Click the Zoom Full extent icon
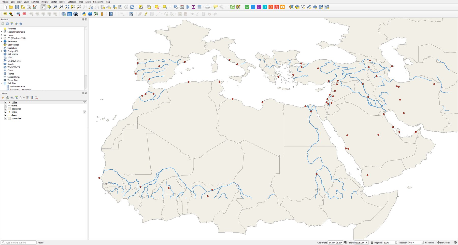 tap(67, 7)
